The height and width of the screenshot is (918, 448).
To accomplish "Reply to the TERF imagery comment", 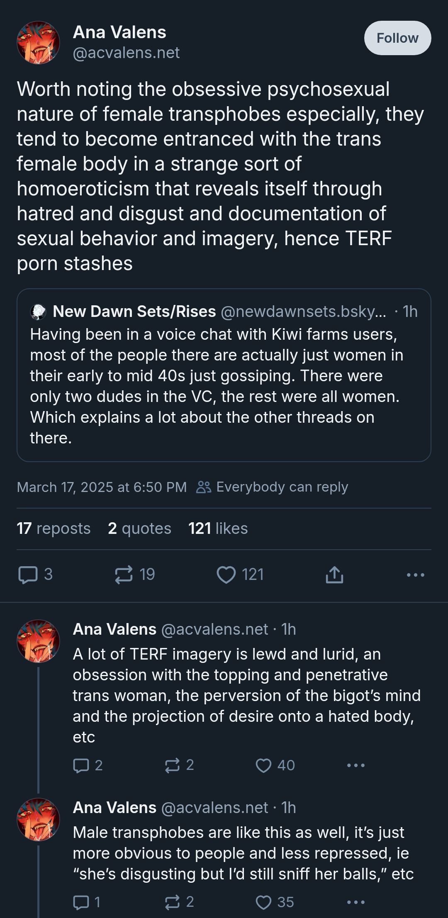I will tap(81, 765).
